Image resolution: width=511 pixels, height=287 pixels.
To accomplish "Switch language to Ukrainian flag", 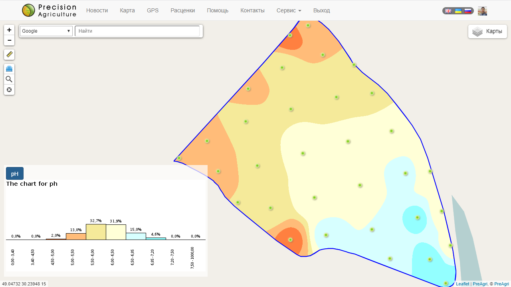I will pos(458,11).
